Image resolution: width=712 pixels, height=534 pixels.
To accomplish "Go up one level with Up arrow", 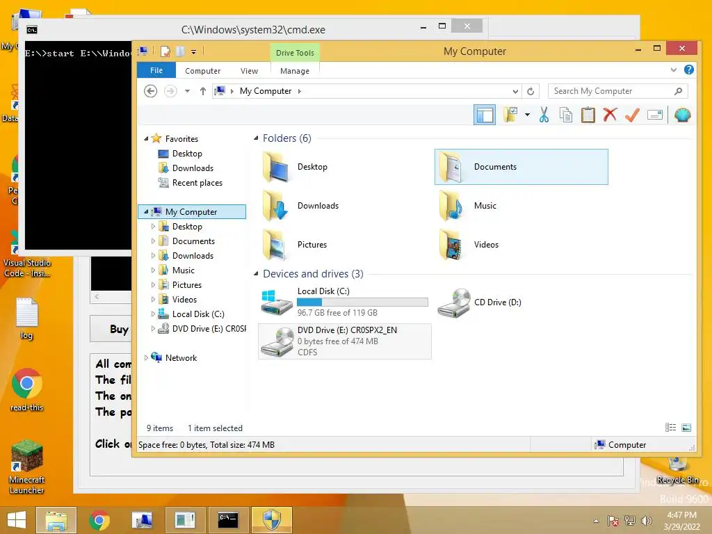I will point(203,91).
